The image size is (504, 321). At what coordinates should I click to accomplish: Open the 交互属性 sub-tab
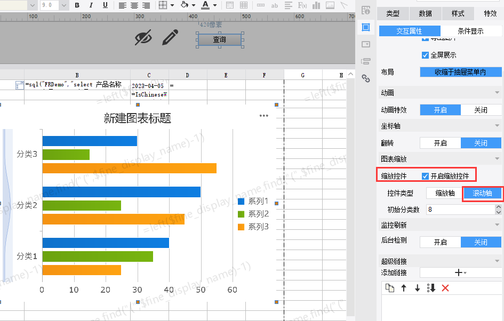pyautogui.click(x=409, y=31)
